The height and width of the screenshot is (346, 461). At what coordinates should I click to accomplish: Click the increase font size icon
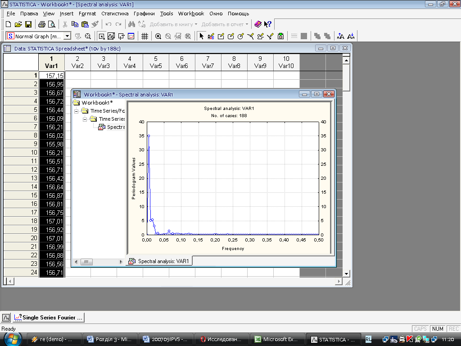tap(341, 36)
